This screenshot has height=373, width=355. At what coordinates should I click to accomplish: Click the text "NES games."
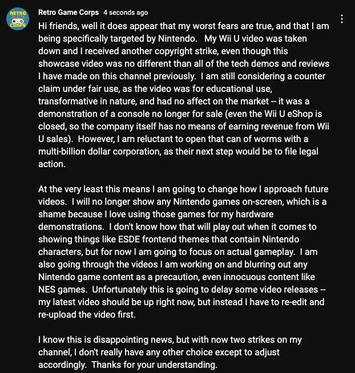coord(63,290)
